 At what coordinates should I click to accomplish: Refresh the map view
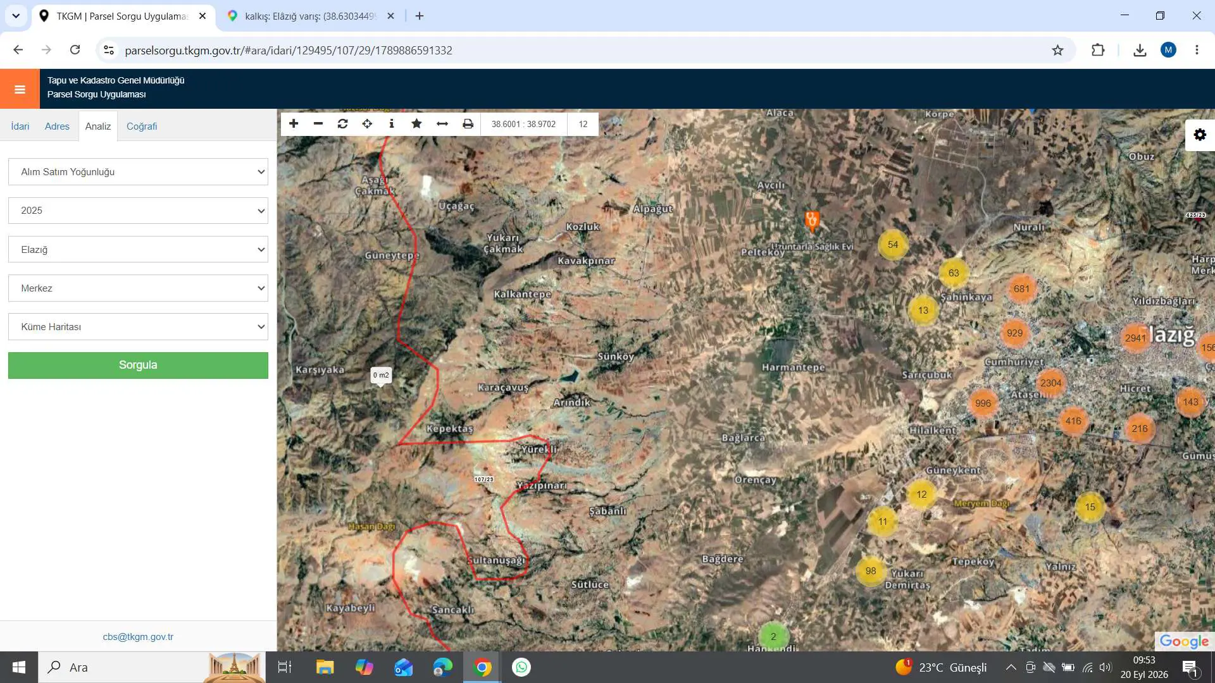coord(343,124)
